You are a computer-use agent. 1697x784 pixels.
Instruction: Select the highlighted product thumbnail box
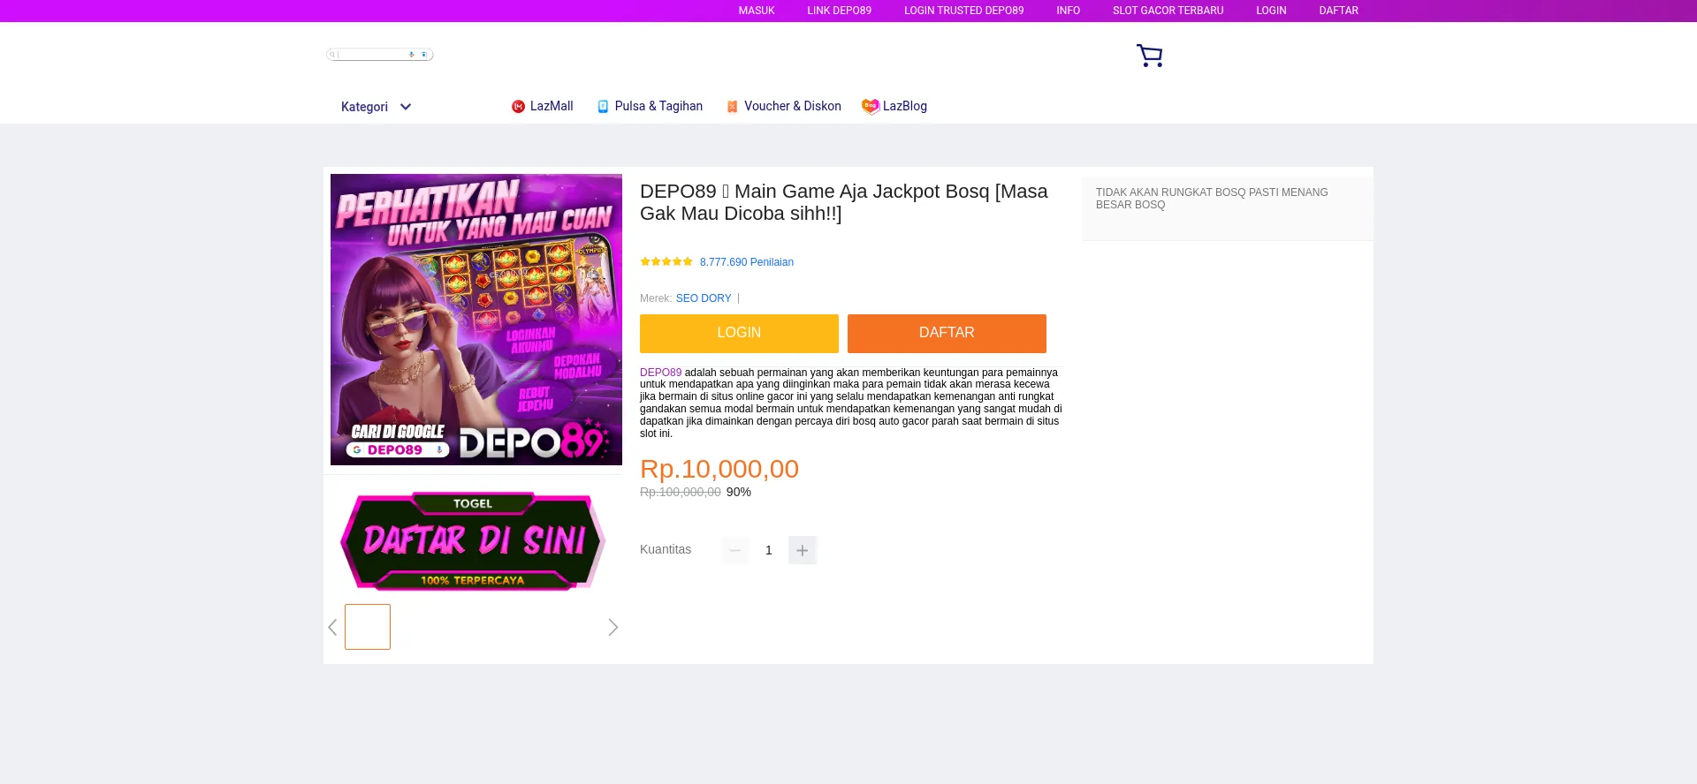(368, 627)
